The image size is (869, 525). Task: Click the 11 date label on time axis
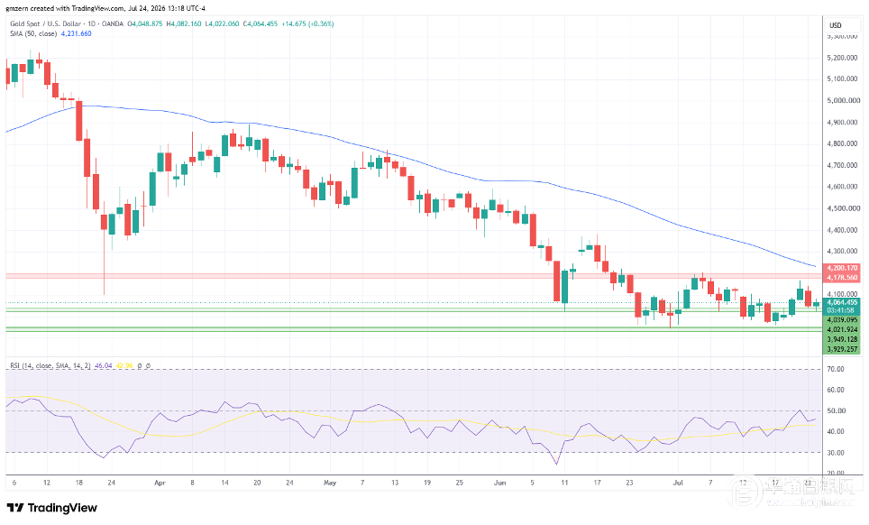tap(564, 483)
